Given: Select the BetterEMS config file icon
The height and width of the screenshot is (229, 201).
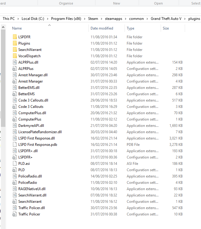Looking at the screenshot, I should [x=14, y=94].
